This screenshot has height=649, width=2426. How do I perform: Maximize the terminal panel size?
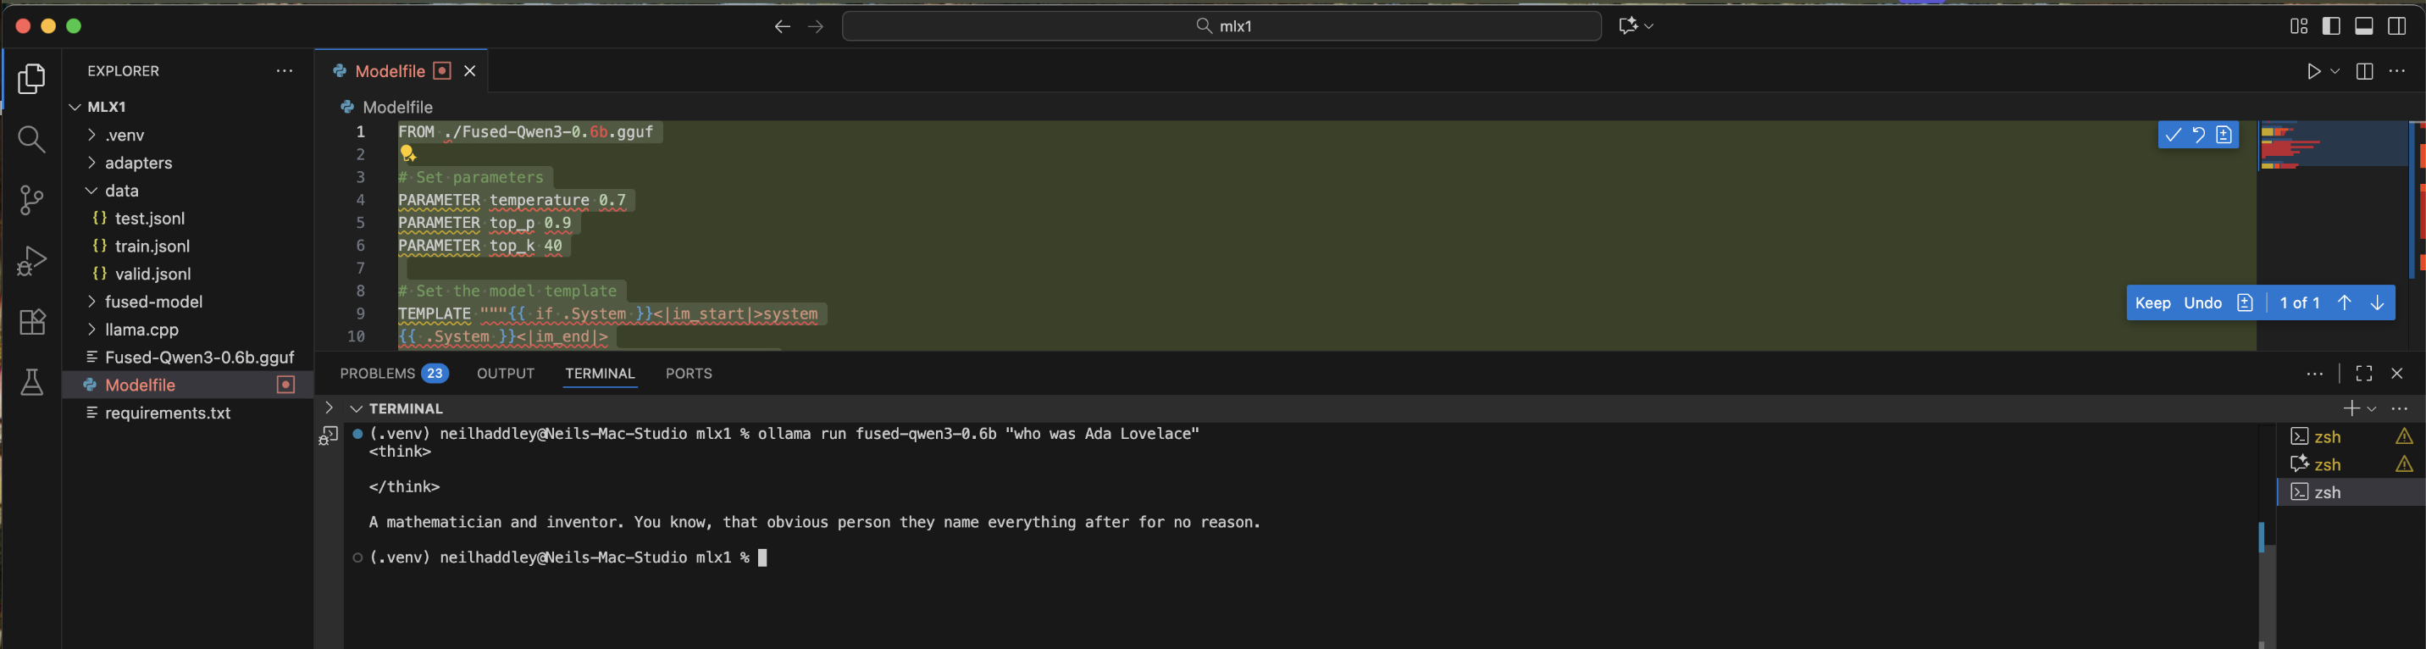point(2364,374)
